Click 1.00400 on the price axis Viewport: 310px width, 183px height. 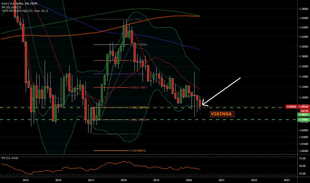pos(304,151)
